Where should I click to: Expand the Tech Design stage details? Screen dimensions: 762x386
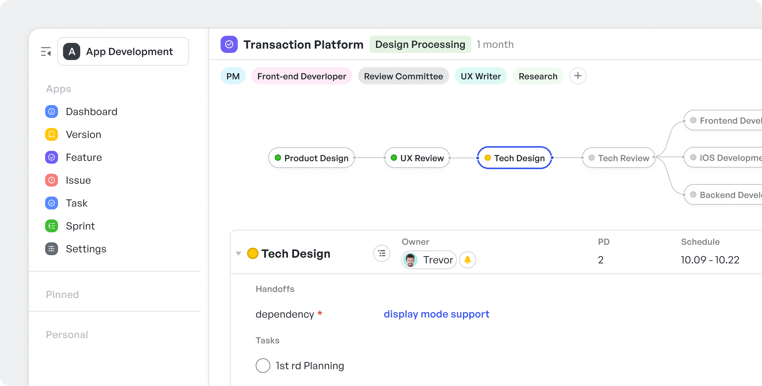pos(240,253)
